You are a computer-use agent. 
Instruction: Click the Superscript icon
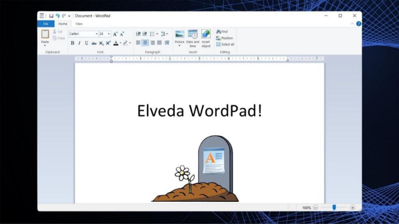108,43
